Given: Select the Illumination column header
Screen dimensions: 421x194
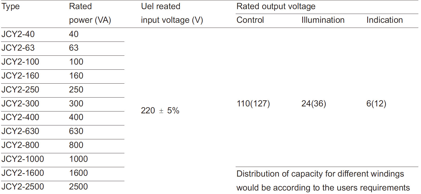Looking at the screenshot, I should (x=323, y=20).
